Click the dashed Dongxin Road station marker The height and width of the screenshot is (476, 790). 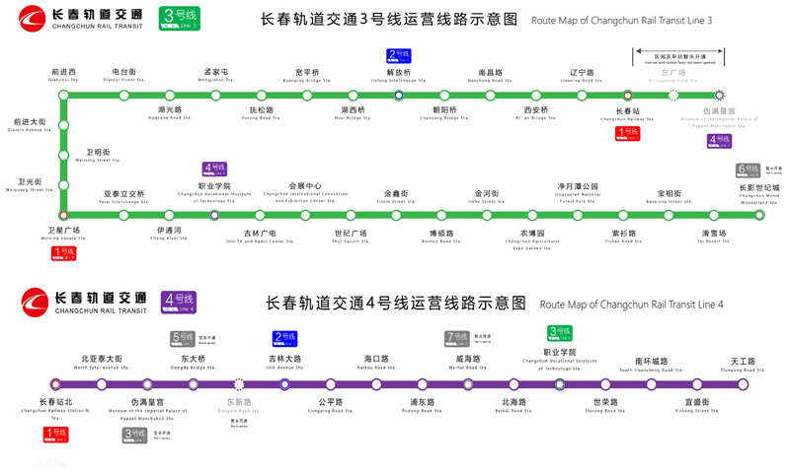tap(239, 384)
